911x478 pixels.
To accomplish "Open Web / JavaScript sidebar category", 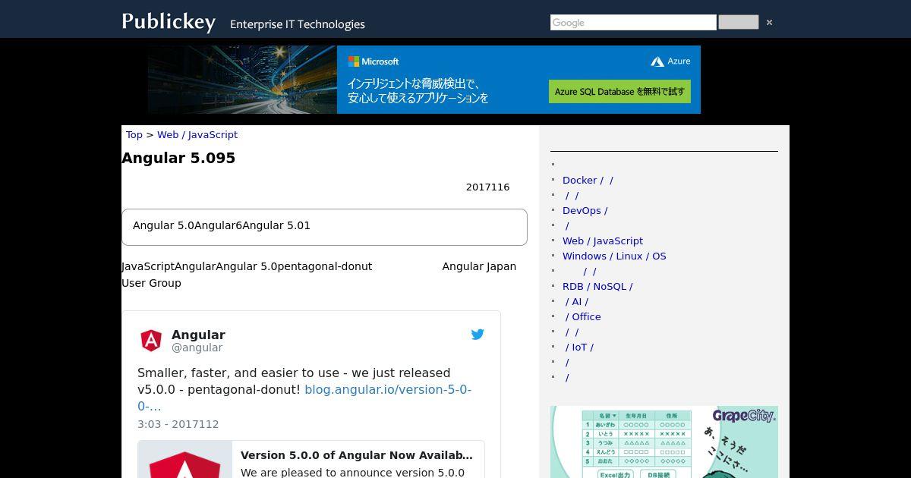I will [603, 241].
